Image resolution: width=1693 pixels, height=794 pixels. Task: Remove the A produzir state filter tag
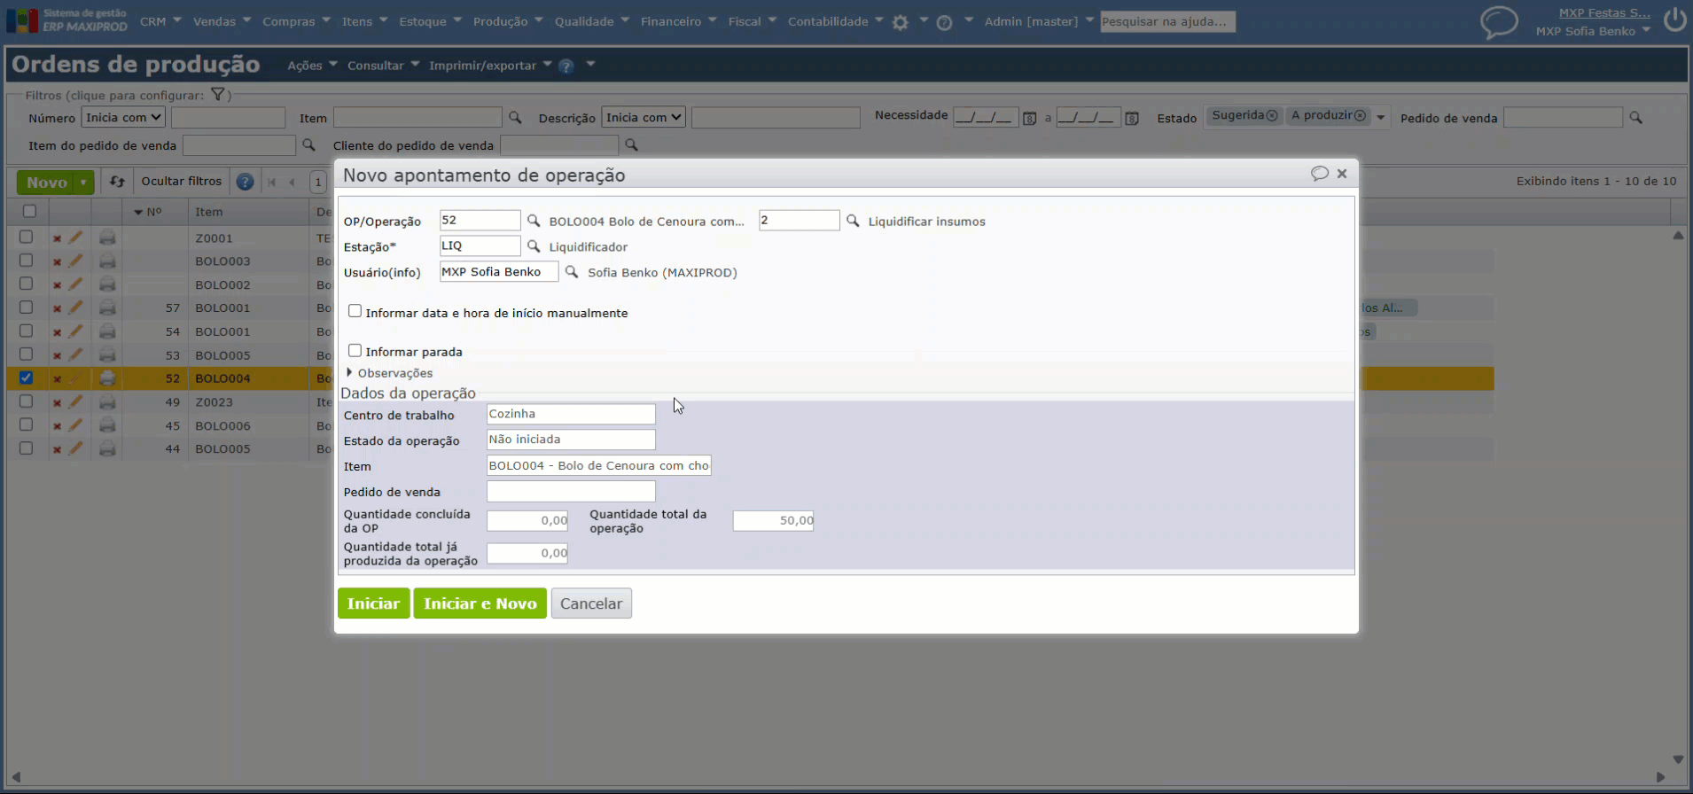coord(1360,116)
